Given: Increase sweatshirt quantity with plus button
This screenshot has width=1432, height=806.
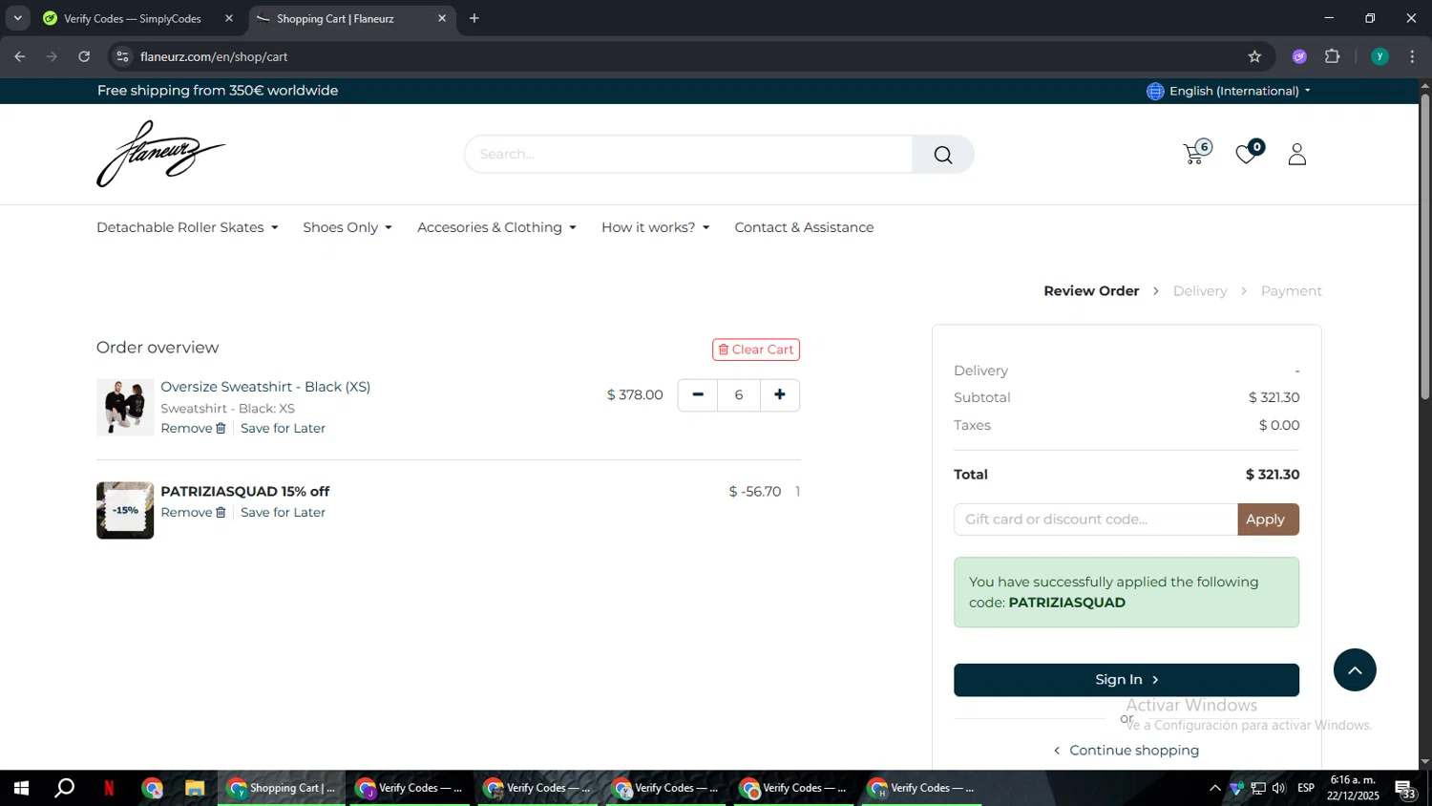Looking at the screenshot, I should (780, 395).
